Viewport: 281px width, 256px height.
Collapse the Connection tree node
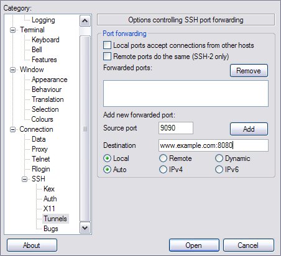pyautogui.click(x=13, y=129)
